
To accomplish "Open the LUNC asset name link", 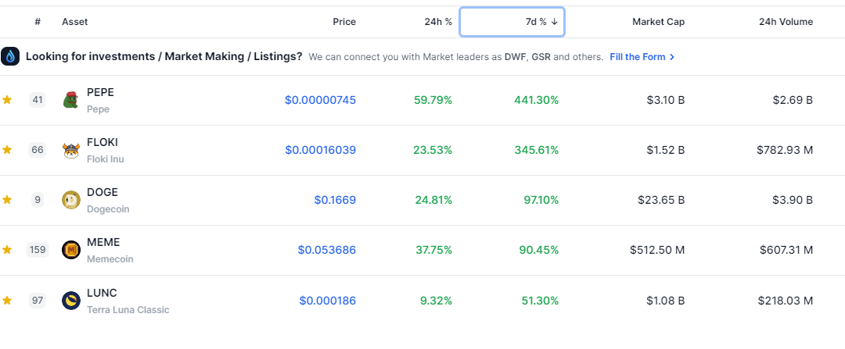I will (102, 293).
